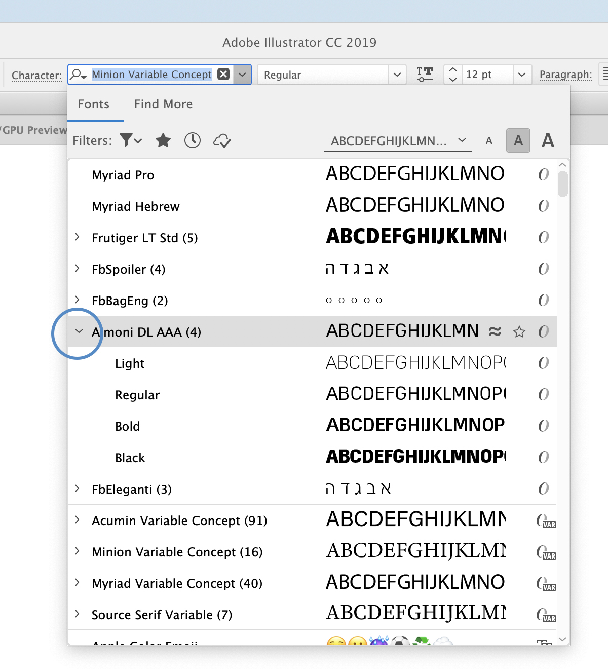Click OpenType icon for Black style
The width and height of the screenshot is (608, 669).
coord(543,457)
